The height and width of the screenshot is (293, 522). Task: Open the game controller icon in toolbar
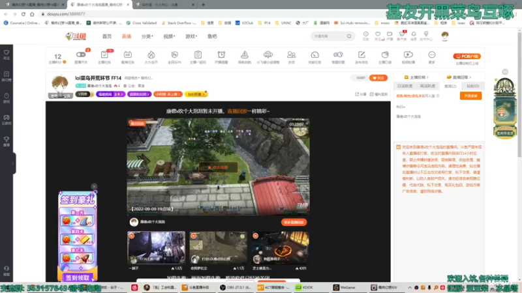(x=338, y=57)
